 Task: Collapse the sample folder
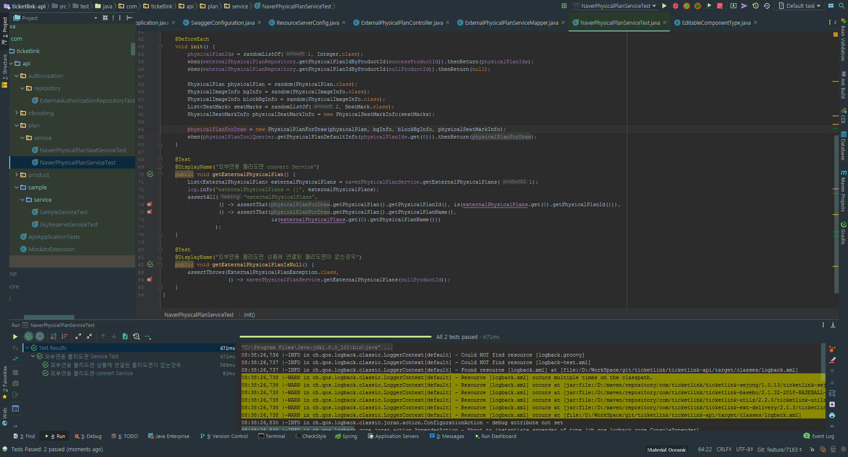[16, 188]
